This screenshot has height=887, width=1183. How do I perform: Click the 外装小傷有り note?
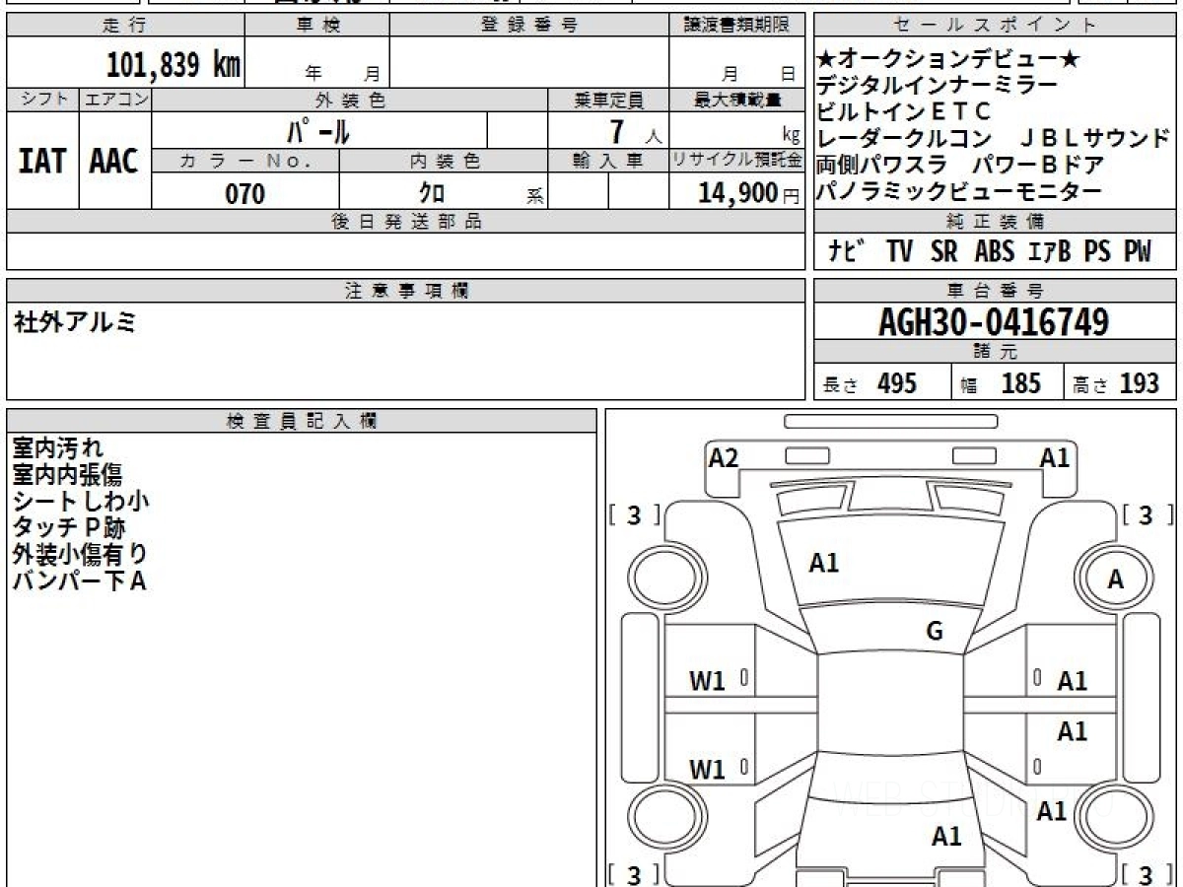80,555
